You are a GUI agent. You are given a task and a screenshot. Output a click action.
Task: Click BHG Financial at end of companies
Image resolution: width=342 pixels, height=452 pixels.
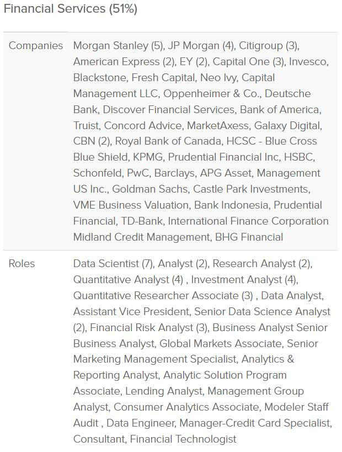tap(249, 237)
